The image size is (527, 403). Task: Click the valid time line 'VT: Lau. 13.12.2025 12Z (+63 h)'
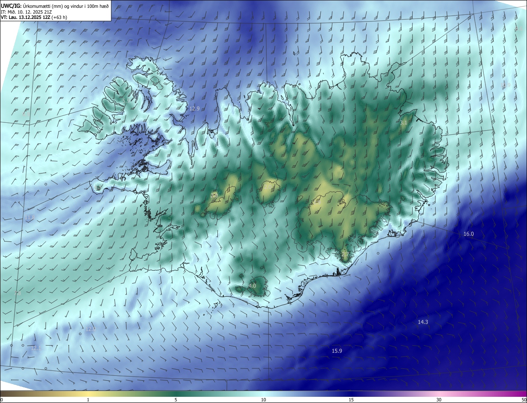(x=34, y=18)
